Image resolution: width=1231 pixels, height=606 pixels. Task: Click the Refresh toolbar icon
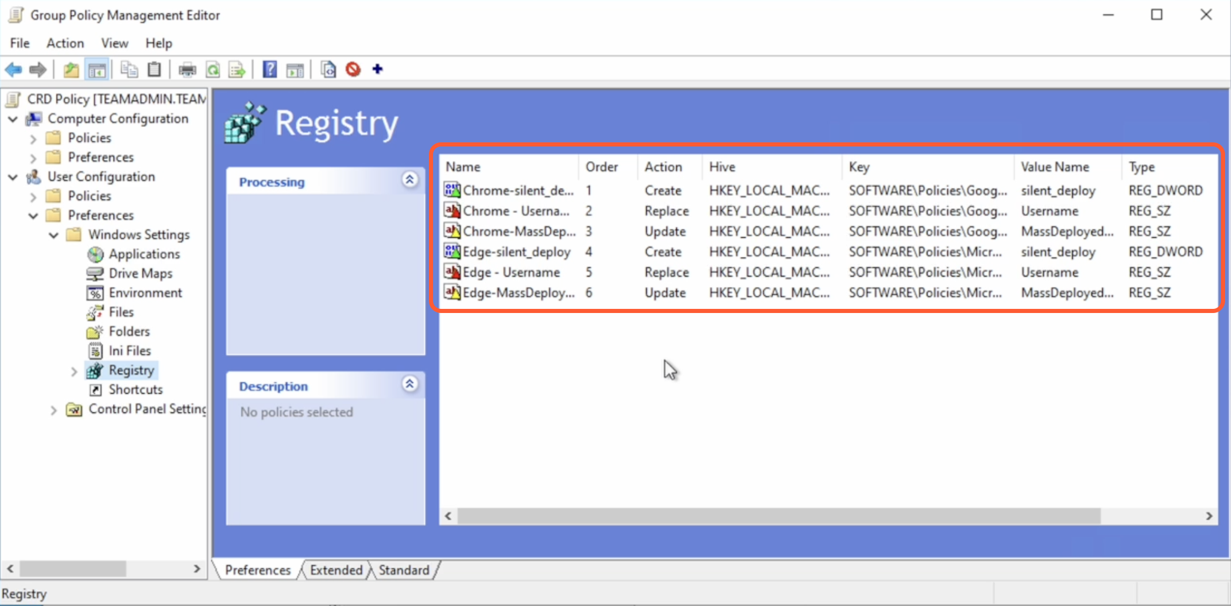click(x=212, y=69)
